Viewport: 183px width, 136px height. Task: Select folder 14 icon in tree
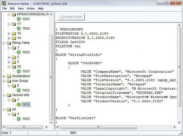14,38
